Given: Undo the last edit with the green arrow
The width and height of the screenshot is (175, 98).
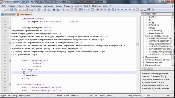Looking at the screenshot, I should tap(45, 10).
